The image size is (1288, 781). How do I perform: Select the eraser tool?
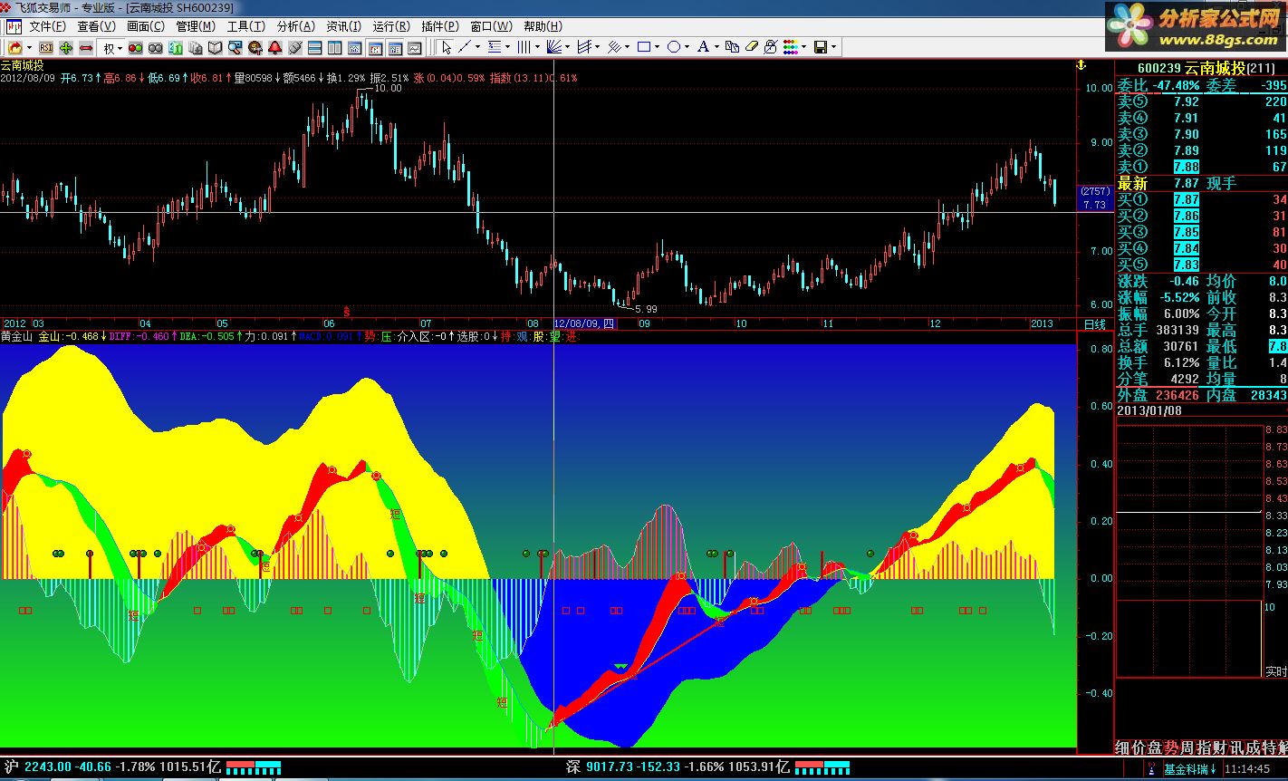coord(751,47)
